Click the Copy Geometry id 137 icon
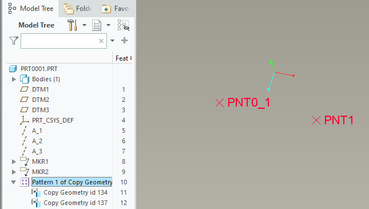The image size is (369, 209). point(36,203)
